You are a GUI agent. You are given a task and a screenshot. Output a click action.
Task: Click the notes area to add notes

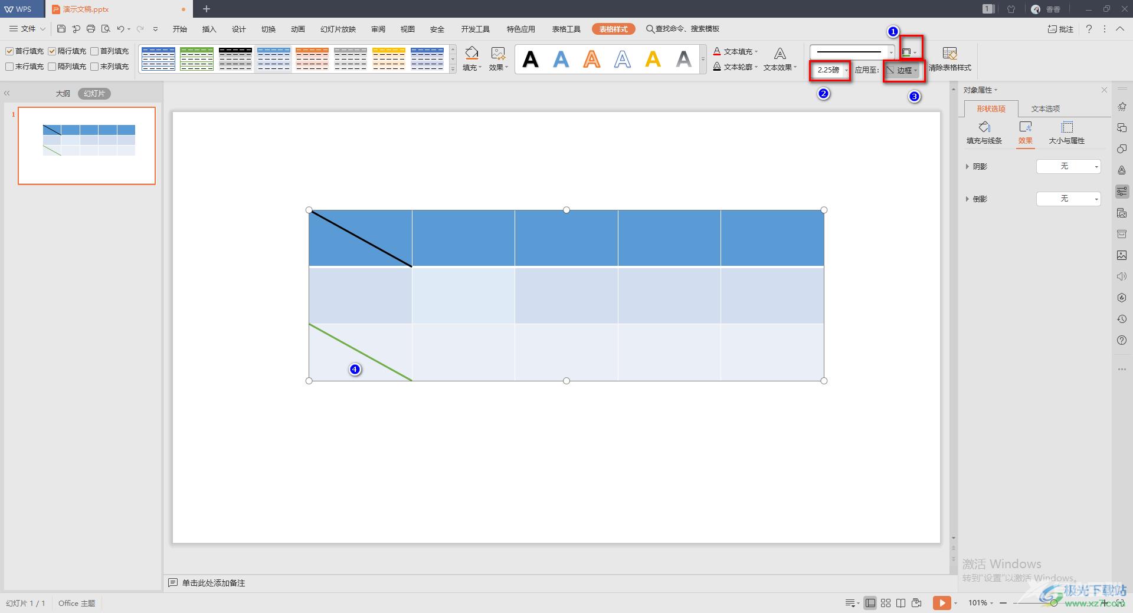[213, 583]
